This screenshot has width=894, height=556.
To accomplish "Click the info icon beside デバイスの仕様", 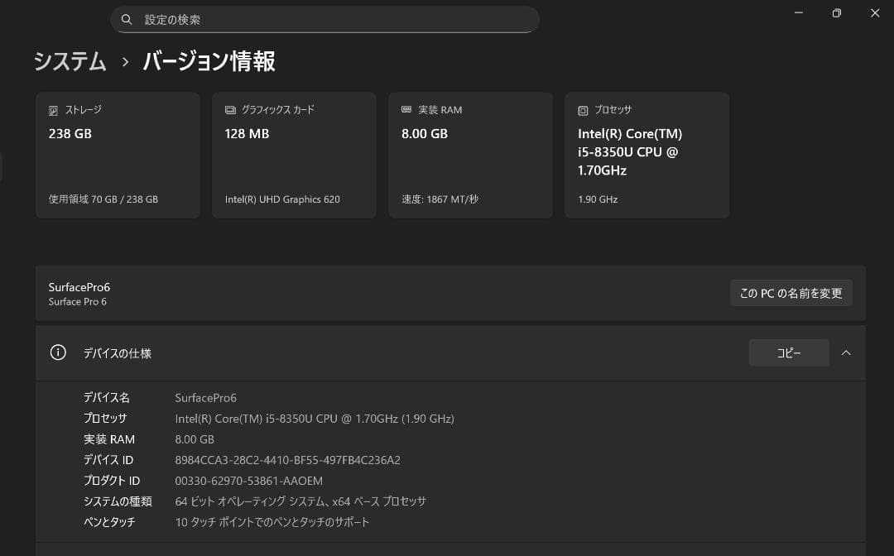I will (x=58, y=352).
